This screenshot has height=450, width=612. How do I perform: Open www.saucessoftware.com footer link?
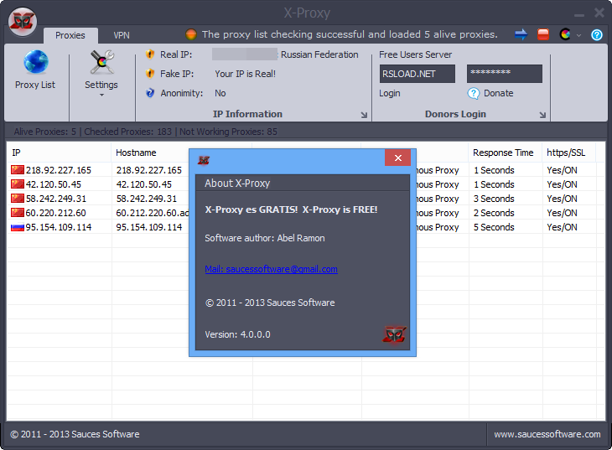tap(547, 434)
